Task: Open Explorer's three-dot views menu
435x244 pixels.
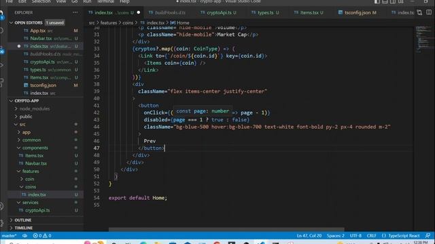Action: 75,12
